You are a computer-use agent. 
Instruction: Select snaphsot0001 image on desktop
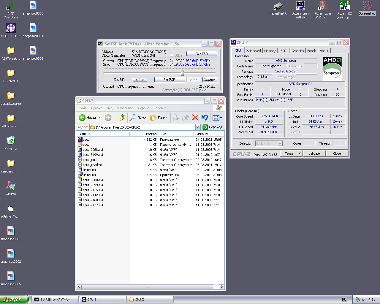coord(11,234)
